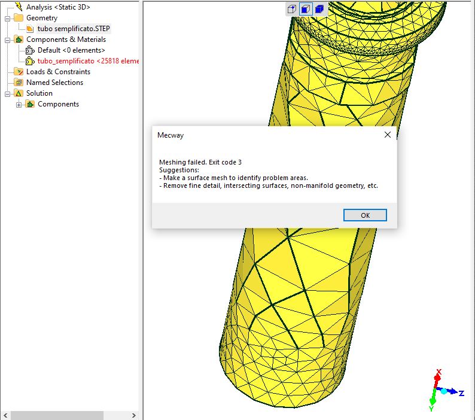Screen dimensions: 475x420
Task: Collapse the Geometry tree node
Action: pyautogui.click(x=8, y=19)
